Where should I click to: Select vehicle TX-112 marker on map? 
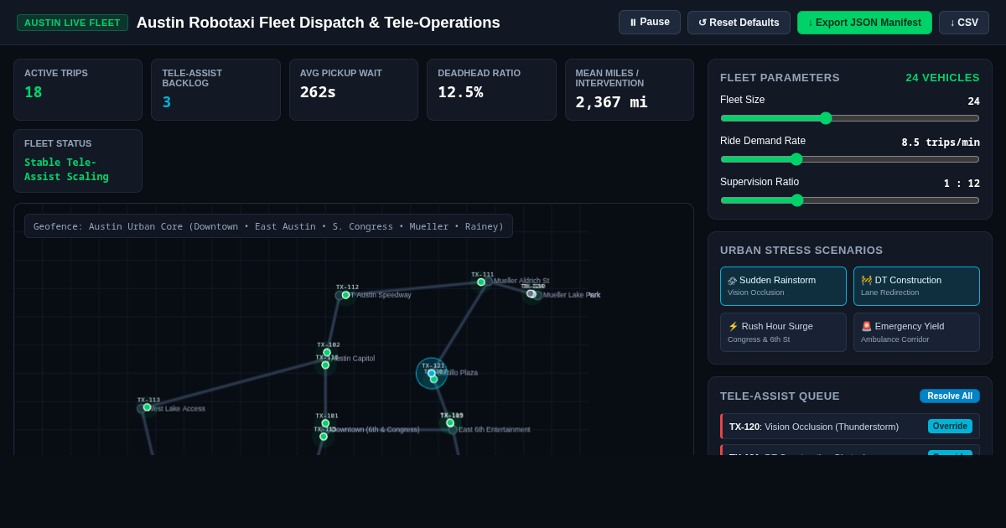pos(345,295)
